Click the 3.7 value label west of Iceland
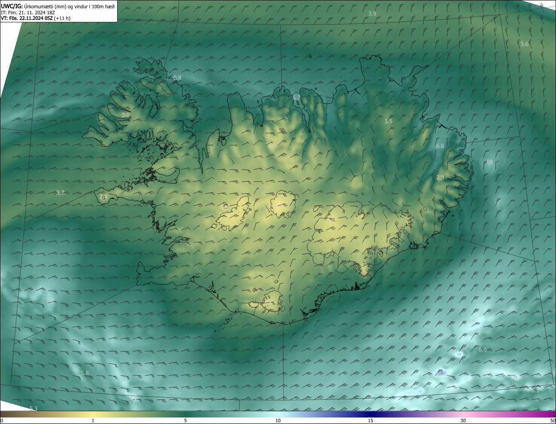The width and height of the screenshot is (556, 424). coord(60,192)
